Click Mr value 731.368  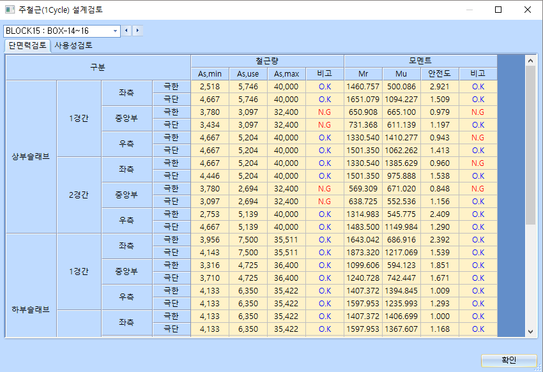tap(363, 125)
